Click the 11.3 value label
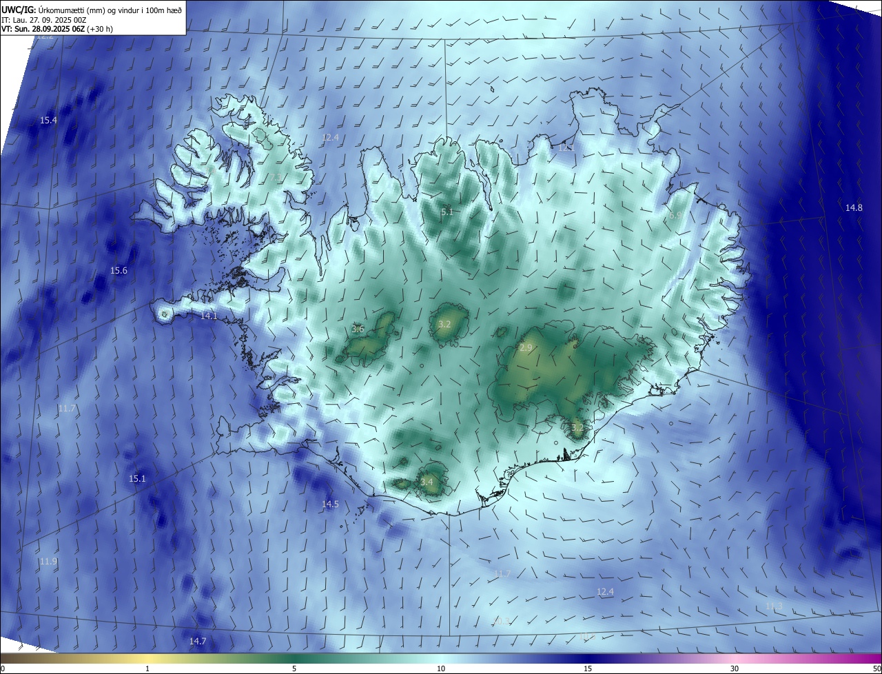 click(775, 606)
